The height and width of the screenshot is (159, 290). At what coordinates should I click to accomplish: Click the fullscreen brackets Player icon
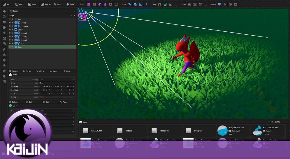pos(116,4)
